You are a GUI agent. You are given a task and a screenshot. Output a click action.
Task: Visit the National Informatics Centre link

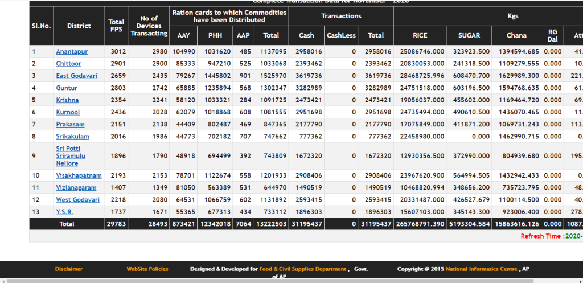pos(482,269)
